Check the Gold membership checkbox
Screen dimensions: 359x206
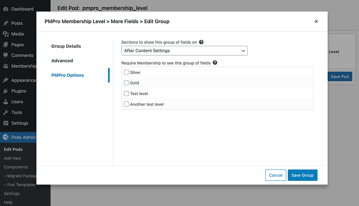126,83
